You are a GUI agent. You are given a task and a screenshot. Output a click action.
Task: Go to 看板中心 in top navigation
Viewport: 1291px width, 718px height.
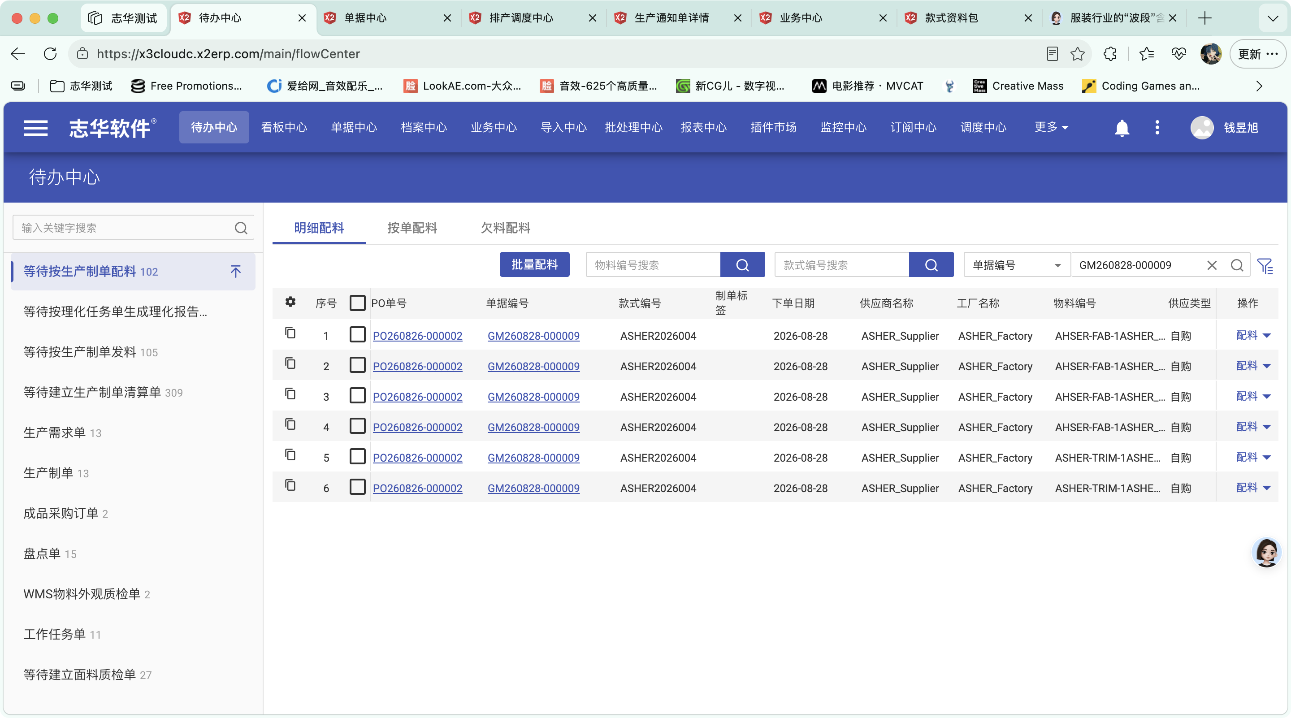[284, 127]
